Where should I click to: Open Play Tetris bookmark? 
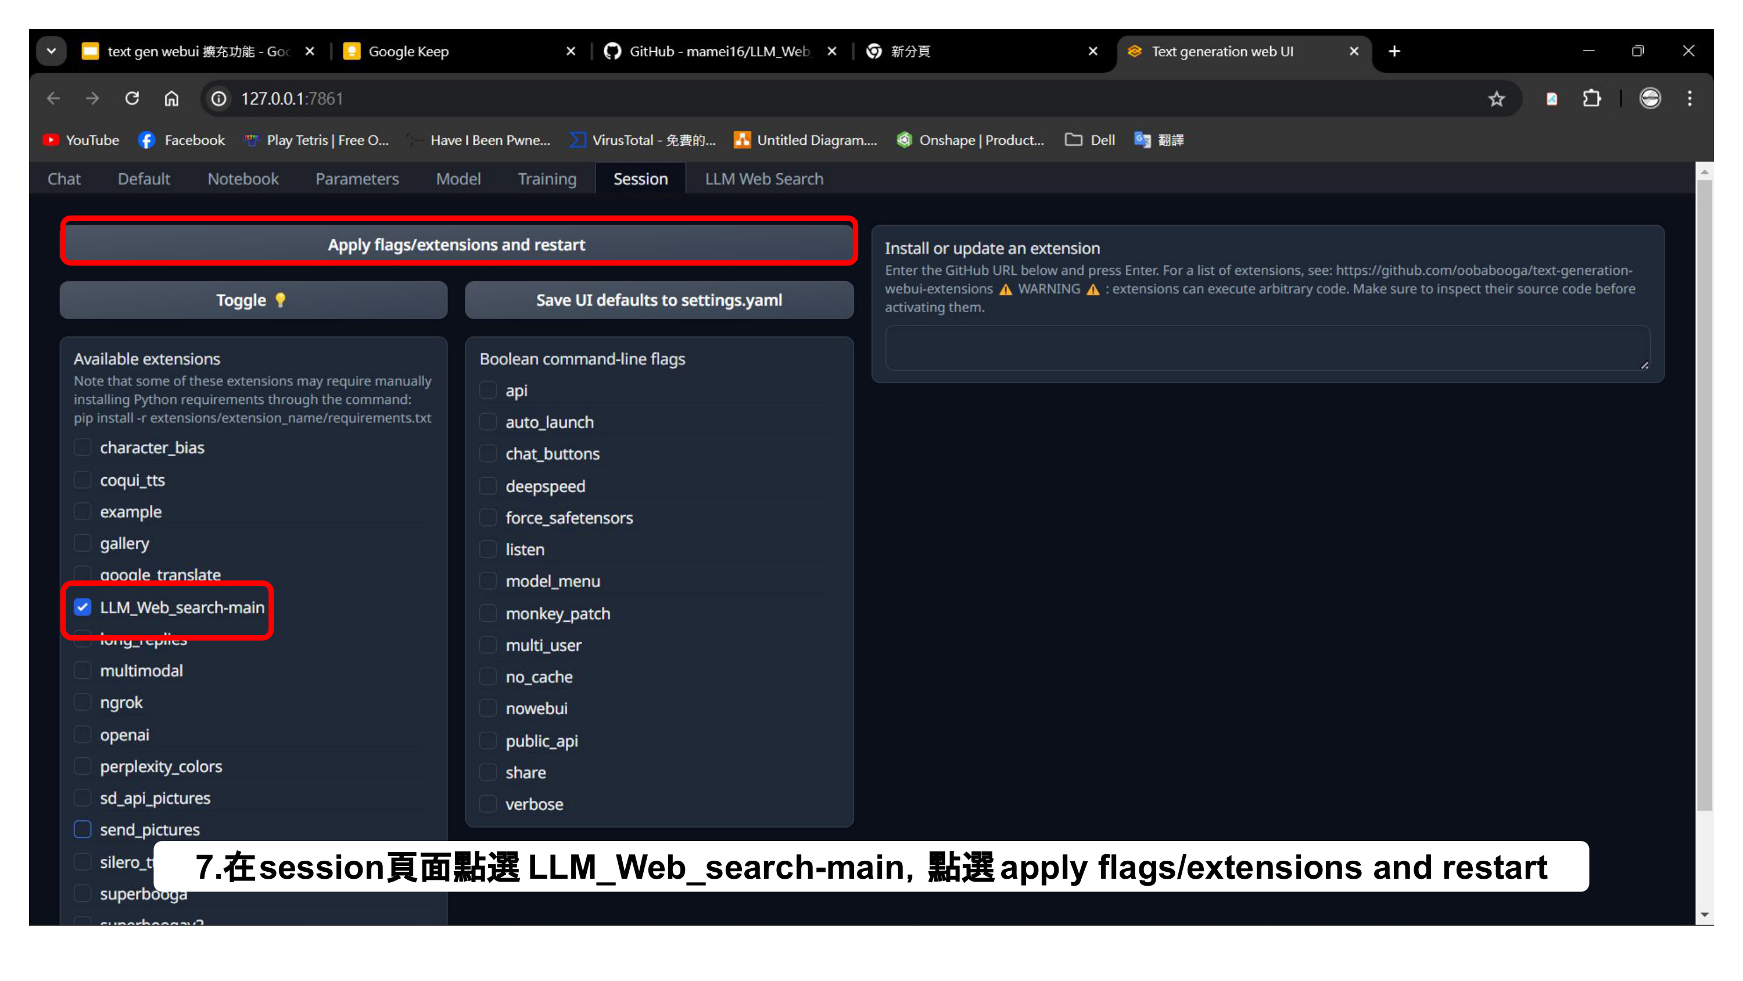click(x=316, y=140)
